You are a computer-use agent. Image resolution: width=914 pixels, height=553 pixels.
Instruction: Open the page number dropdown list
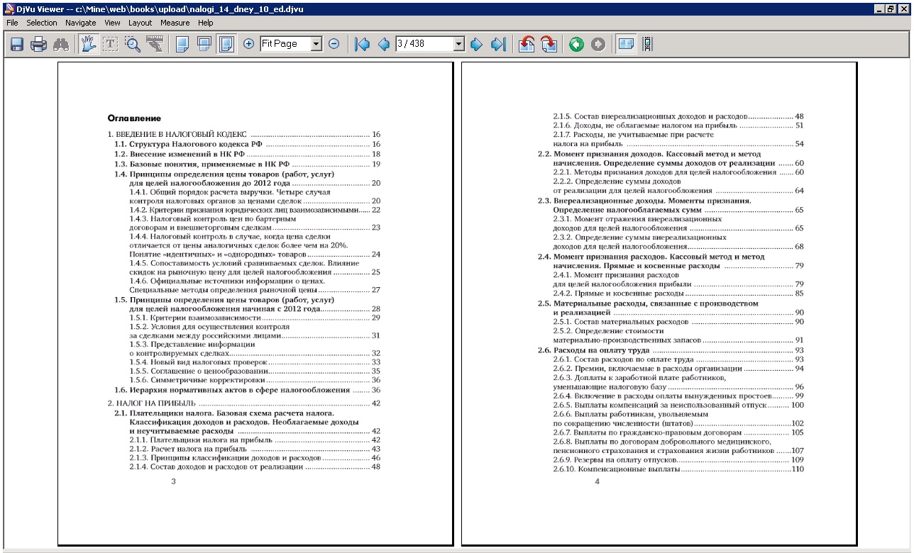pos(458,44)
